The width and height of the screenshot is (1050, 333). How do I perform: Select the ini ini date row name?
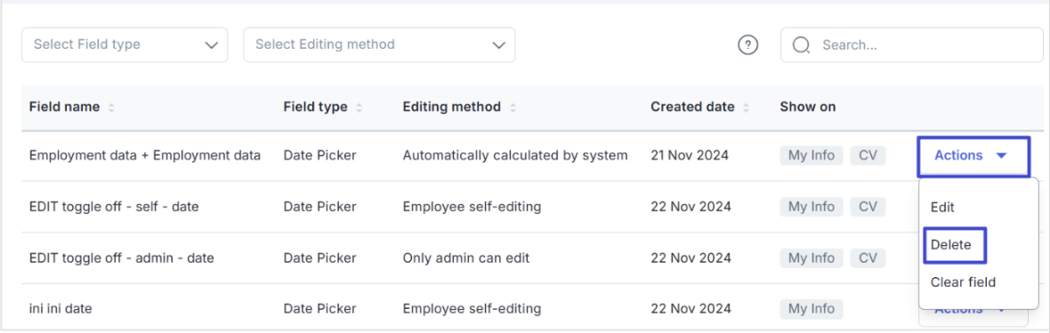[x=61, y=309]
